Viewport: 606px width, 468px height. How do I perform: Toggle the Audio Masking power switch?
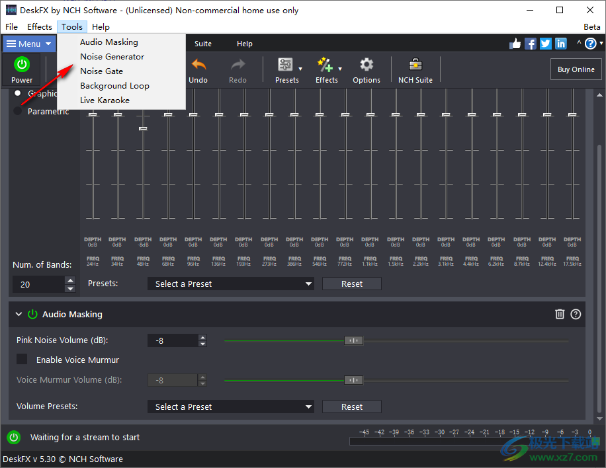(x=32, y=314)
